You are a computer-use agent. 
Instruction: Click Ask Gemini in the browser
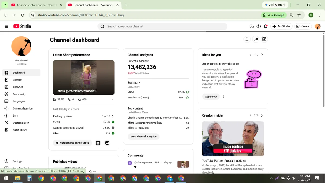[x=275, y=5]
